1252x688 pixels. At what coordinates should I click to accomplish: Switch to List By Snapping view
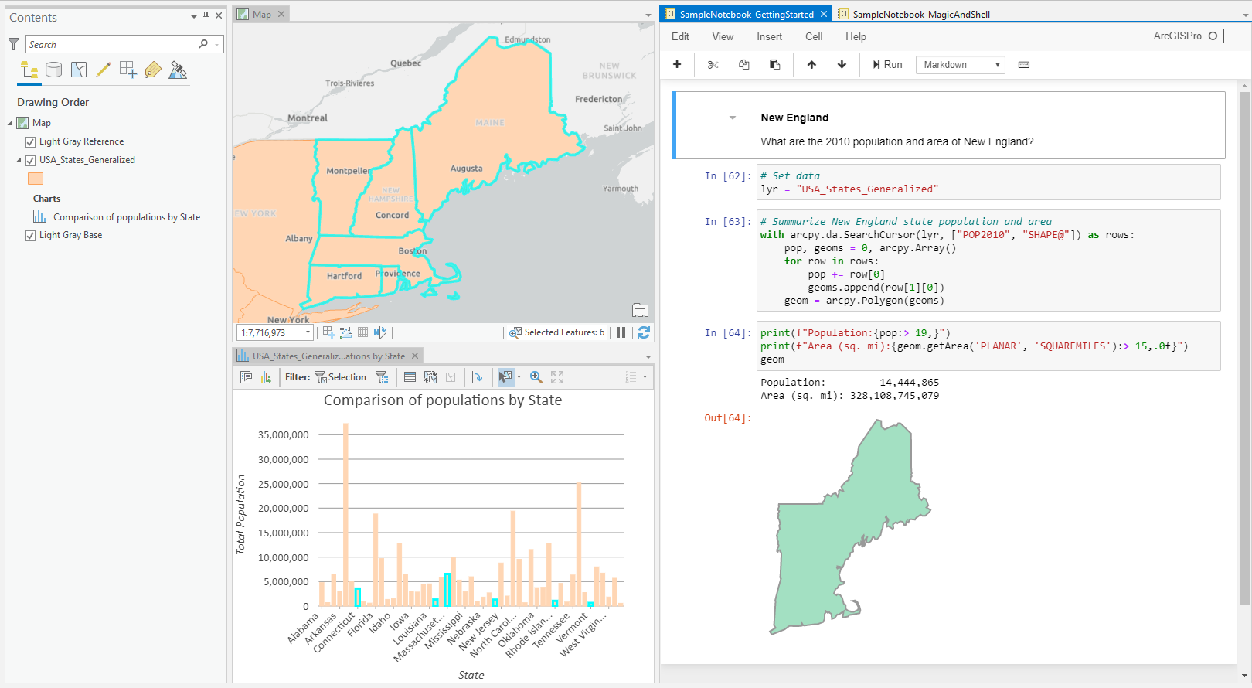[128, 70]
